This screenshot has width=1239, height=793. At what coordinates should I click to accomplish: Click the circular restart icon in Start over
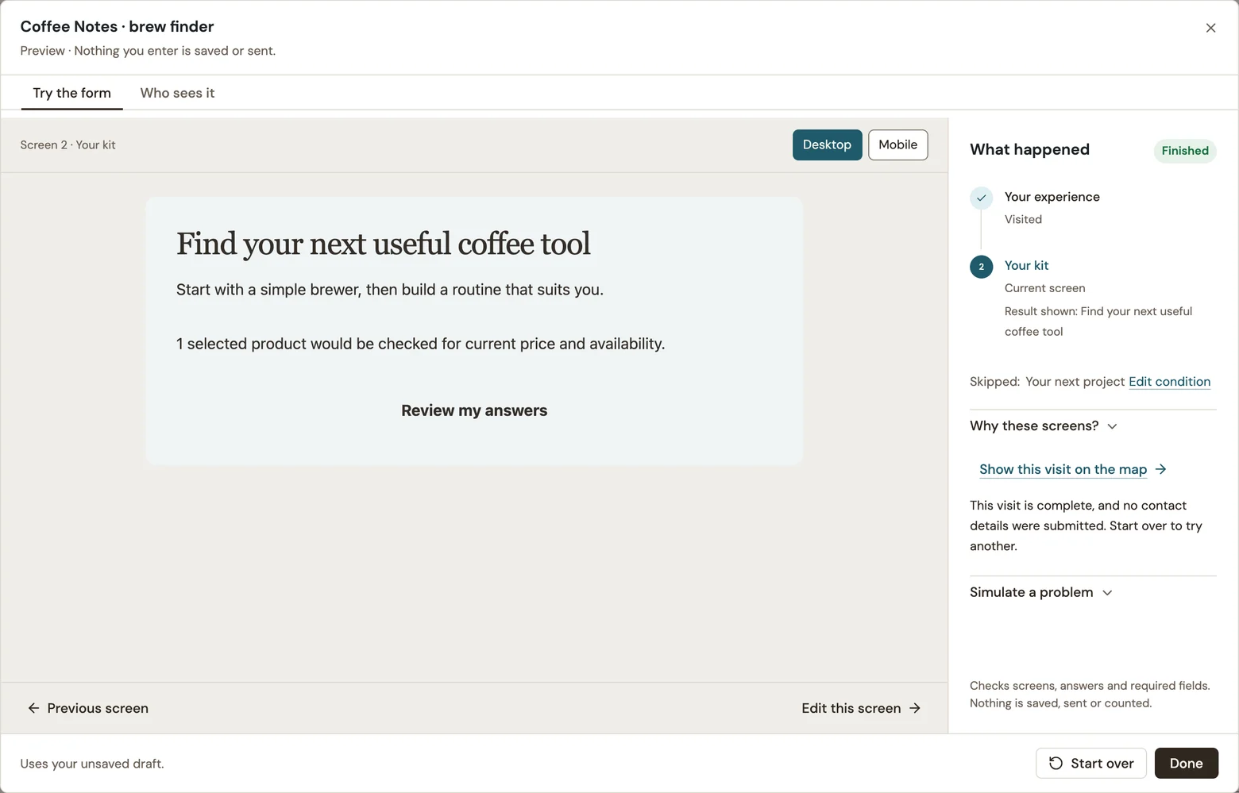pos(1056,763)
